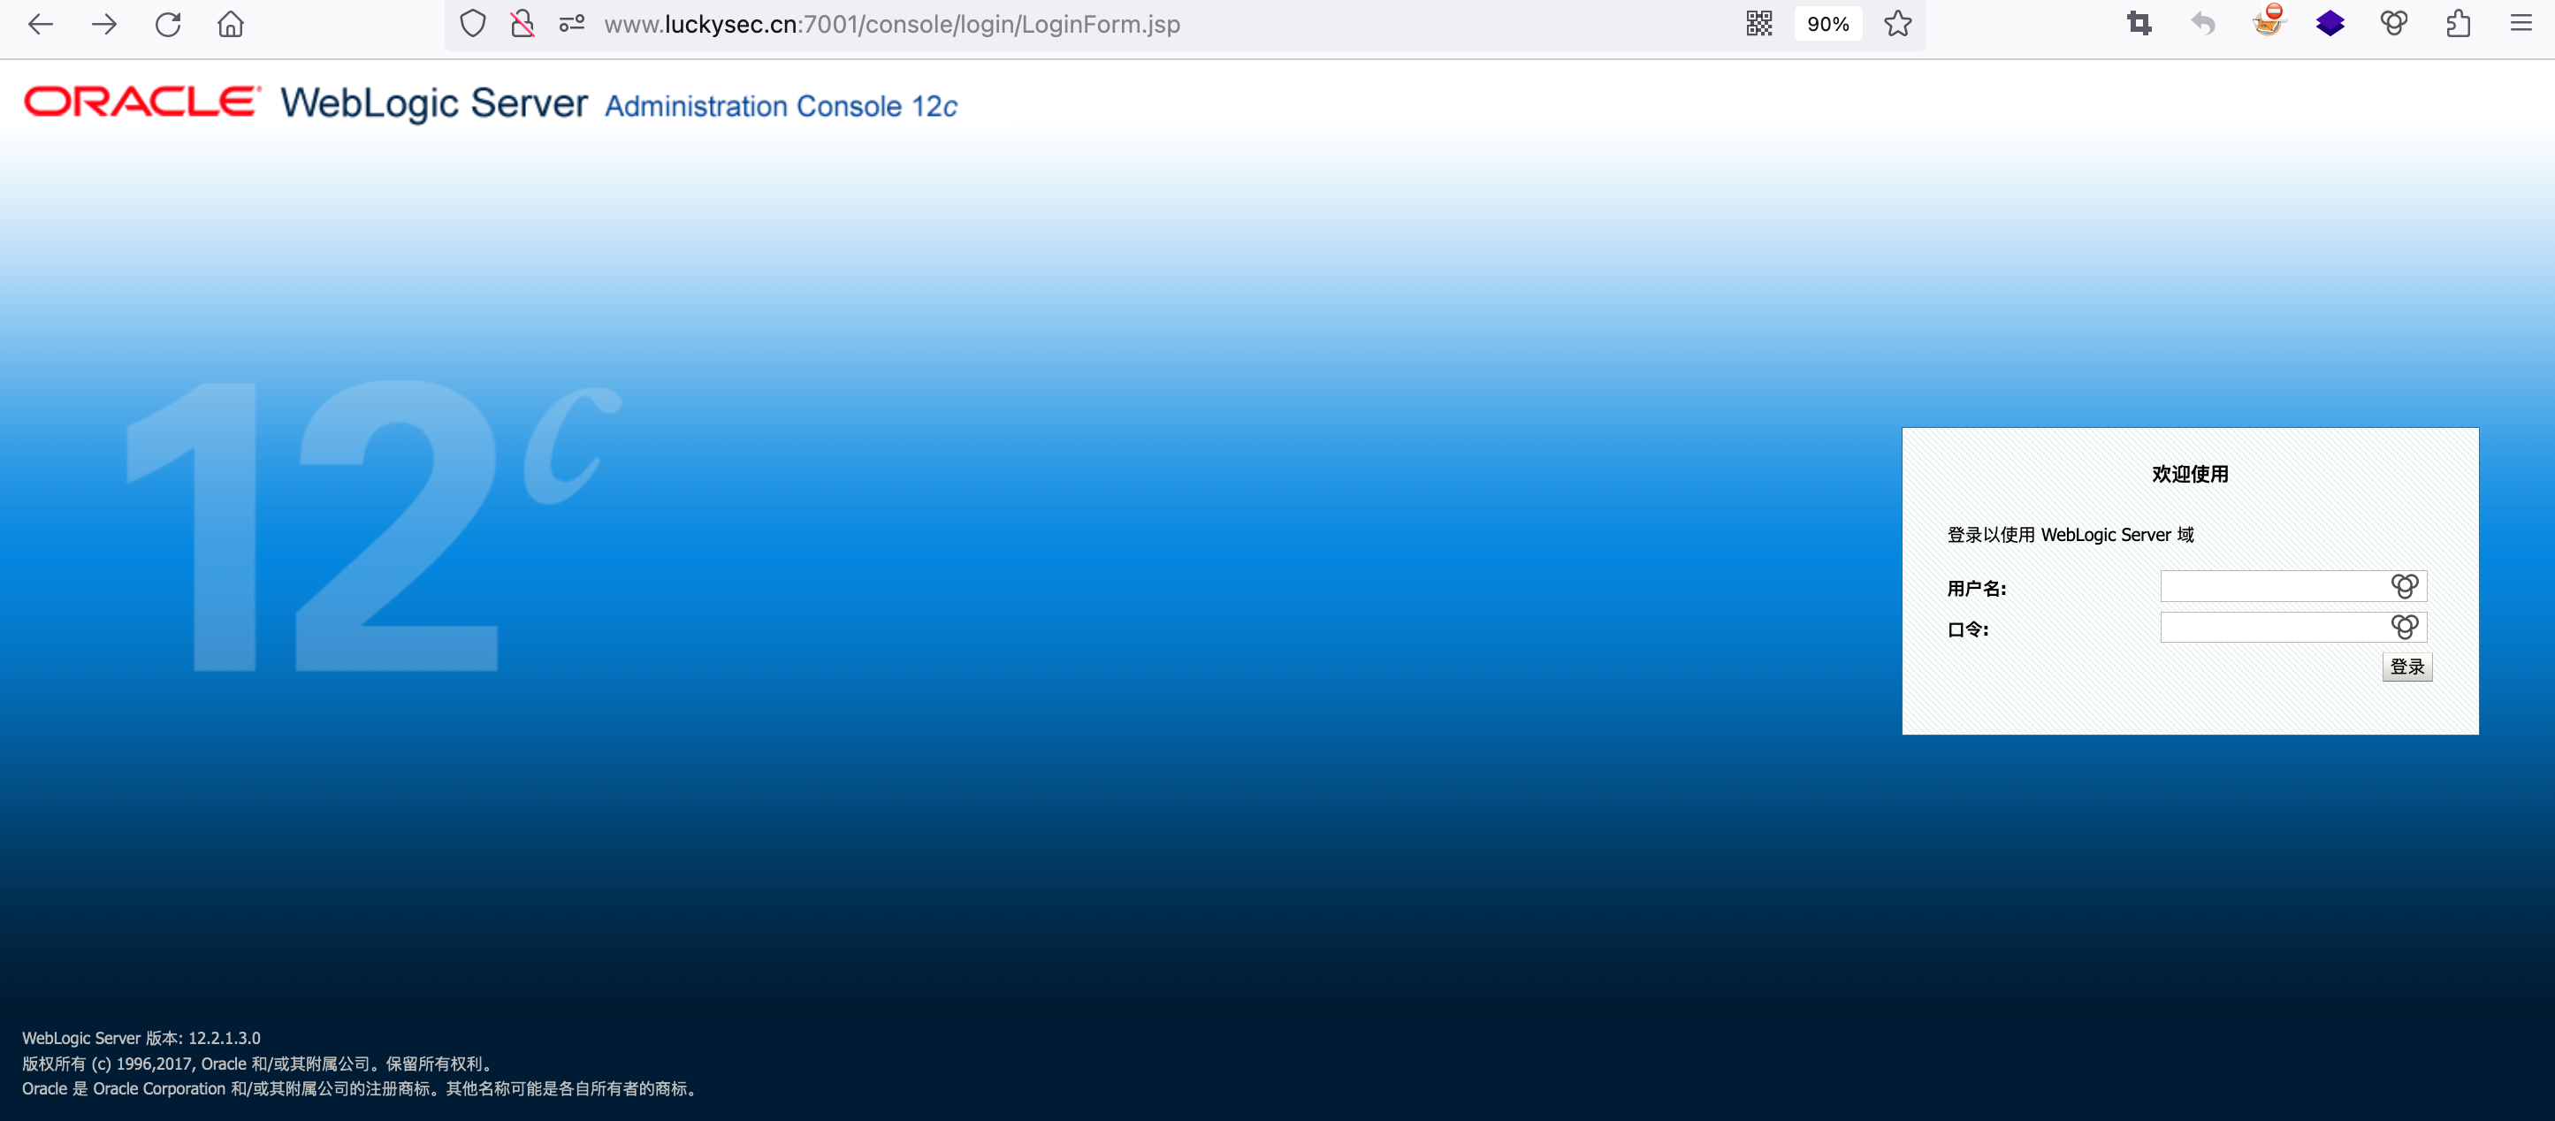Open the password manager toolbar extension
The height and width of the screenshot is (1121, 2555).
(x=2393, y=24)
